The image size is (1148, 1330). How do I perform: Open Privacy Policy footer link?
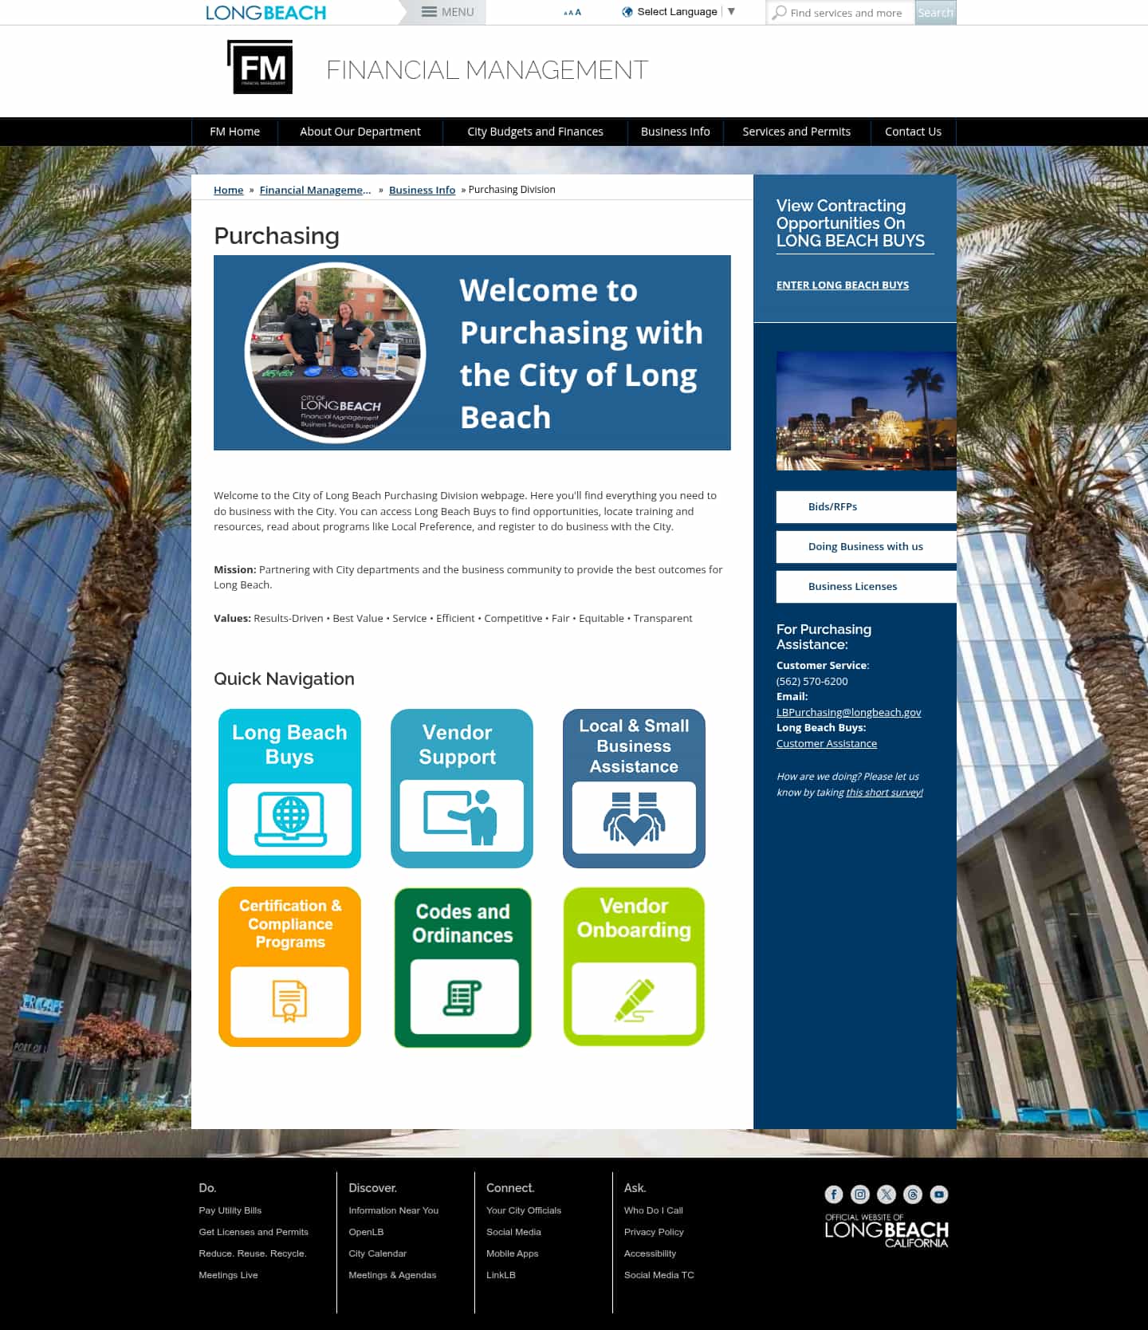pos(654,1232)
